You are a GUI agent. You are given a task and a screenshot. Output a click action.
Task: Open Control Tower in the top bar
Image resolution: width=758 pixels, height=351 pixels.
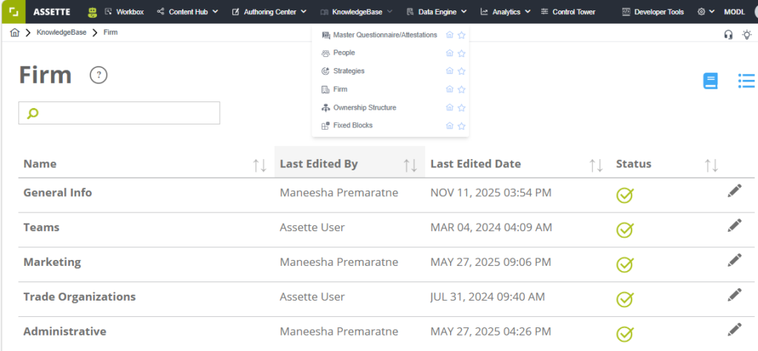[568, 12]
